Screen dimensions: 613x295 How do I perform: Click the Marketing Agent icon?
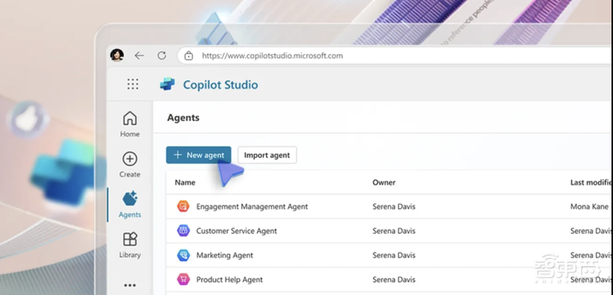(x=183, y=255)
